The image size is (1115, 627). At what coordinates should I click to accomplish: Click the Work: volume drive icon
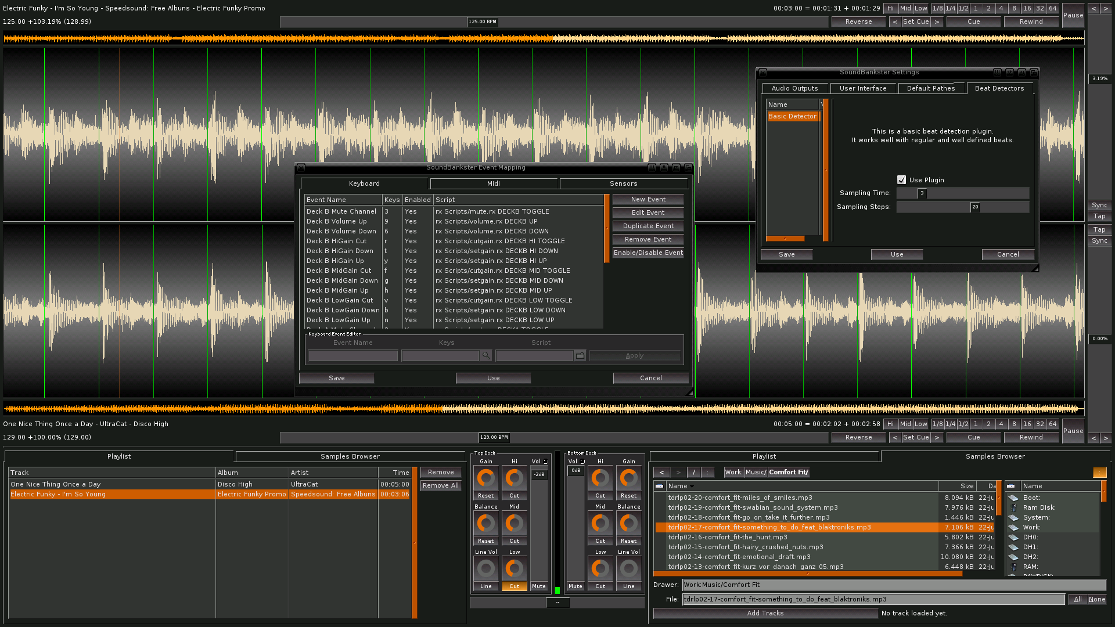click(x=1013, y=527)
